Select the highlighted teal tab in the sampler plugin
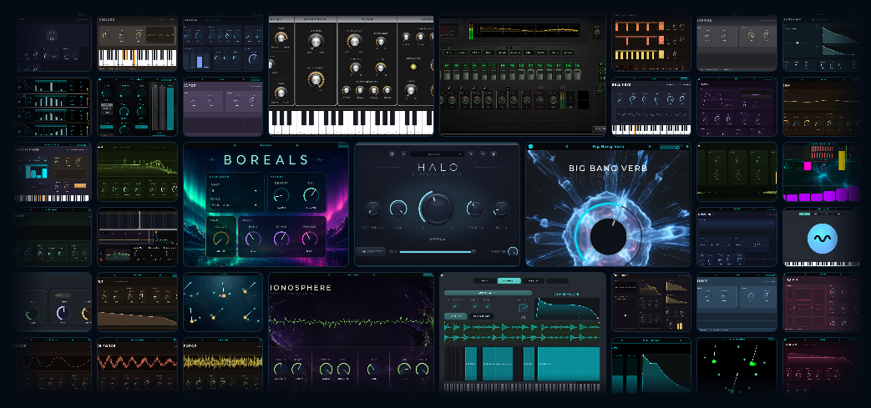The height and width of the screenshot is (408, 871). click(x=509, y=281)
